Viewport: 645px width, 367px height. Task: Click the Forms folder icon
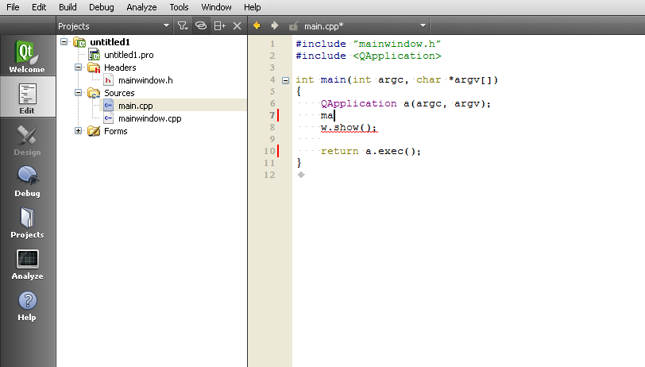[94, 131]
